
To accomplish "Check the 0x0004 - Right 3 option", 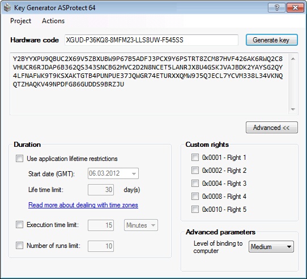I will click(195, 184).
